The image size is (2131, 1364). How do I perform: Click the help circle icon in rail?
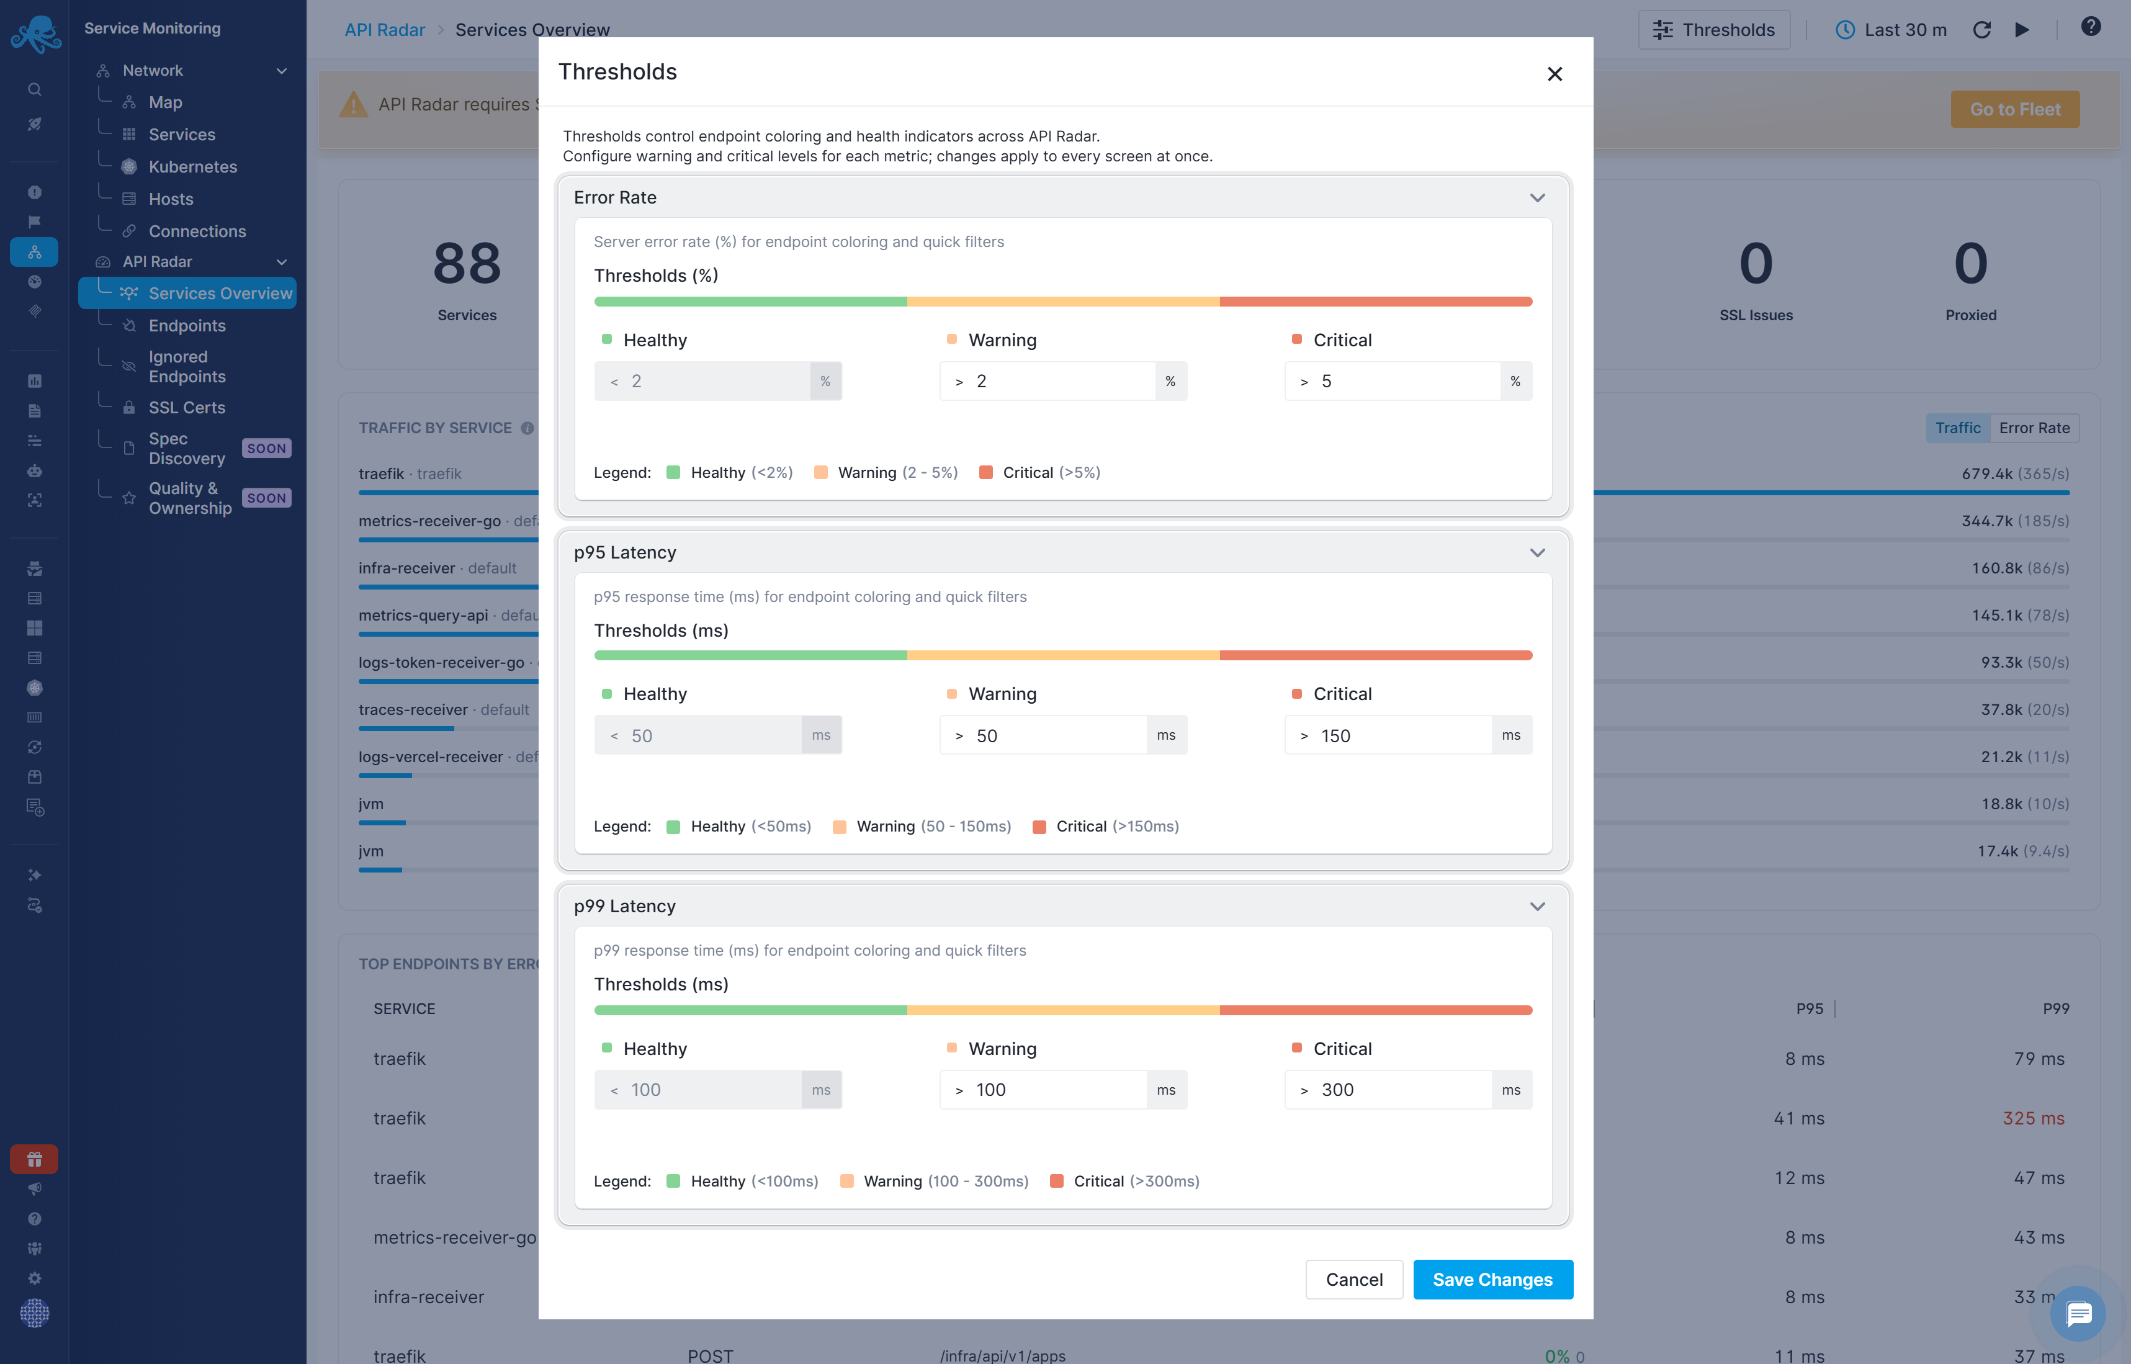tap(35, 1219)
